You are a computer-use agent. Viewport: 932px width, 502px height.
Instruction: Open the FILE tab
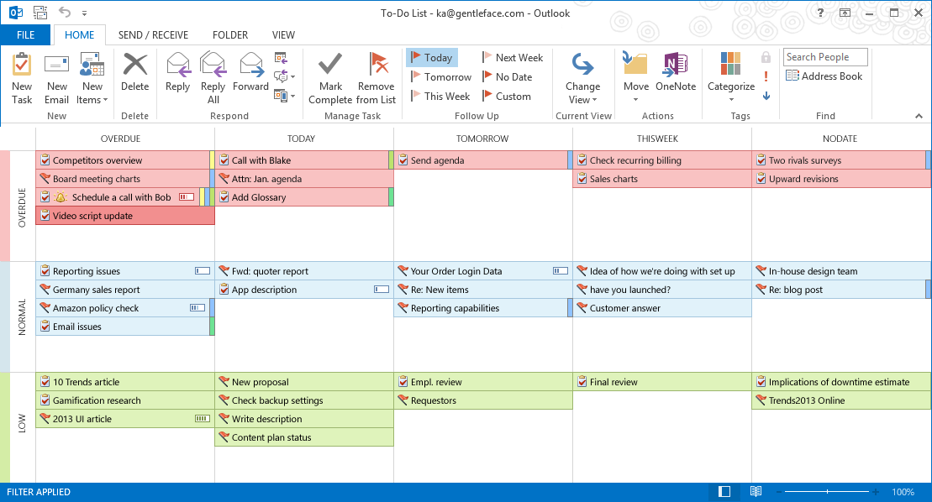(25, 35)
